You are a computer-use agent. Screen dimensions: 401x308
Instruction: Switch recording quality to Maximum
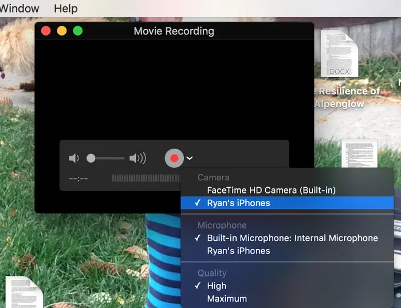point(227,298)
